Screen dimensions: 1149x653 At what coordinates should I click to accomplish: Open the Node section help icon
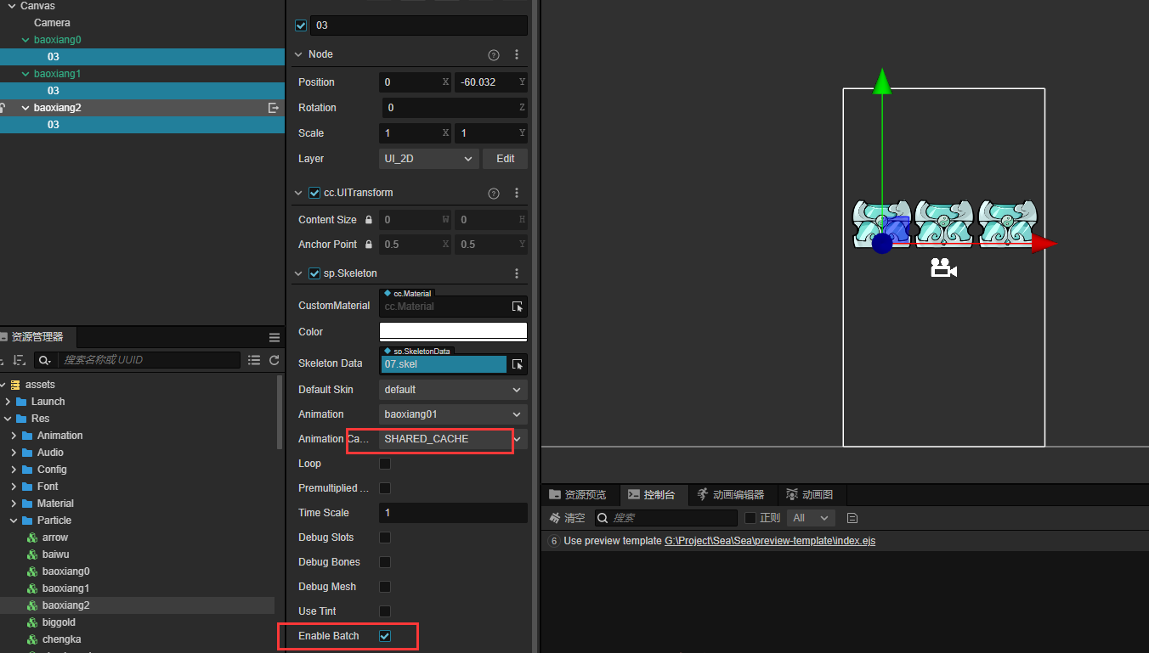click(x=494, y=54)
